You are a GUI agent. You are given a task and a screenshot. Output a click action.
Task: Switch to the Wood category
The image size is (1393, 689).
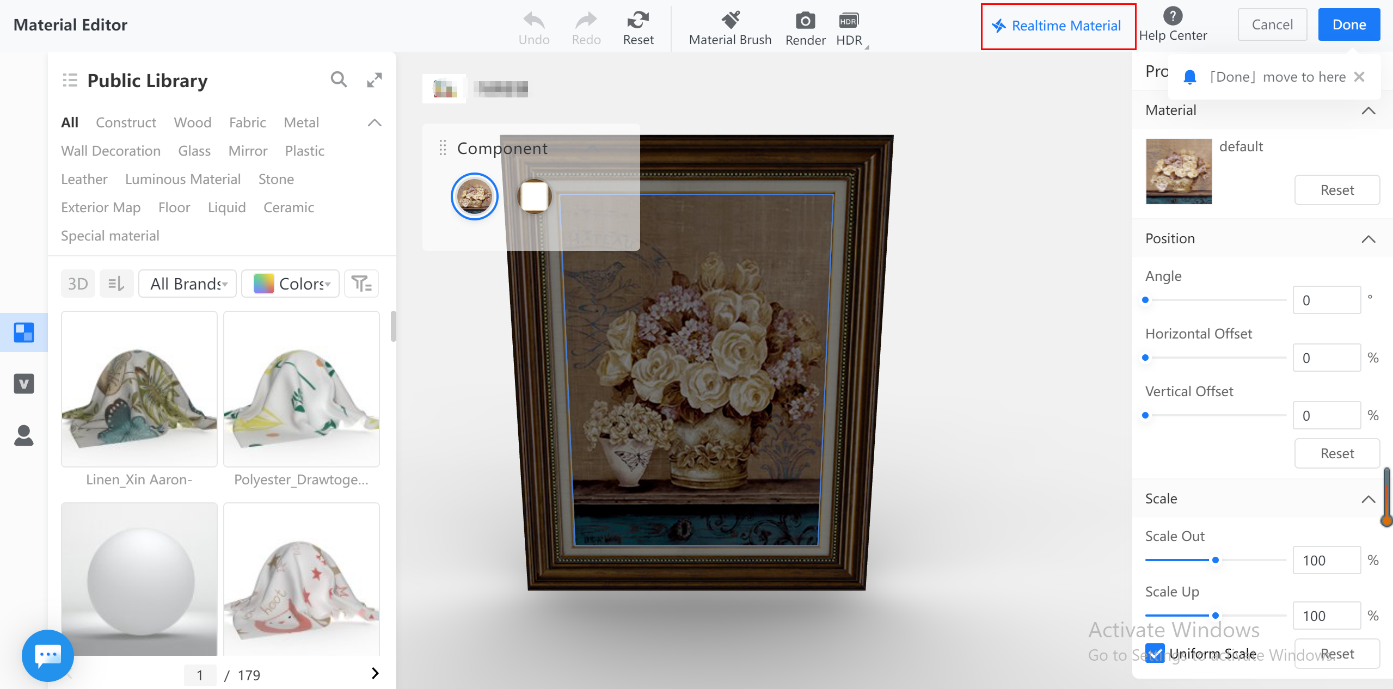point(192,122)
